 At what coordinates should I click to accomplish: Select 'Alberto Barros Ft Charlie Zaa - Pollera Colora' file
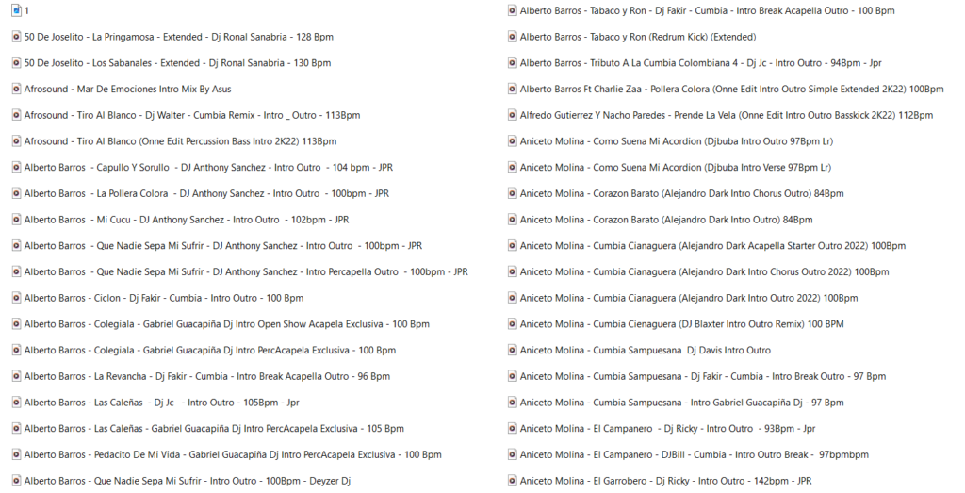point(731,90)
